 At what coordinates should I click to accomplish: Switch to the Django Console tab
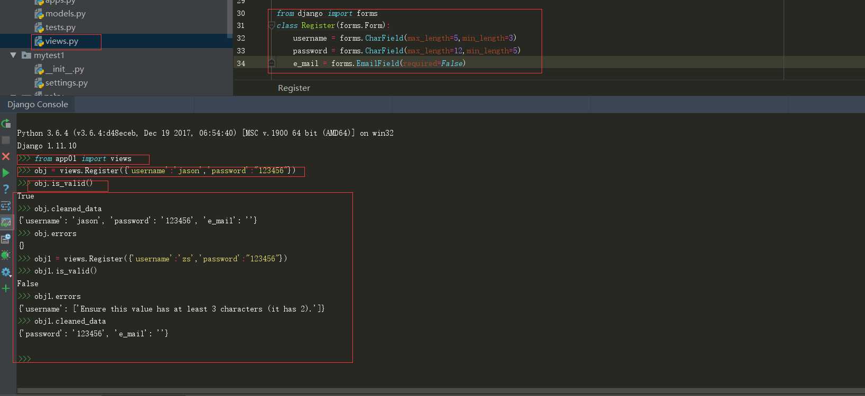[x=38, y=105]
